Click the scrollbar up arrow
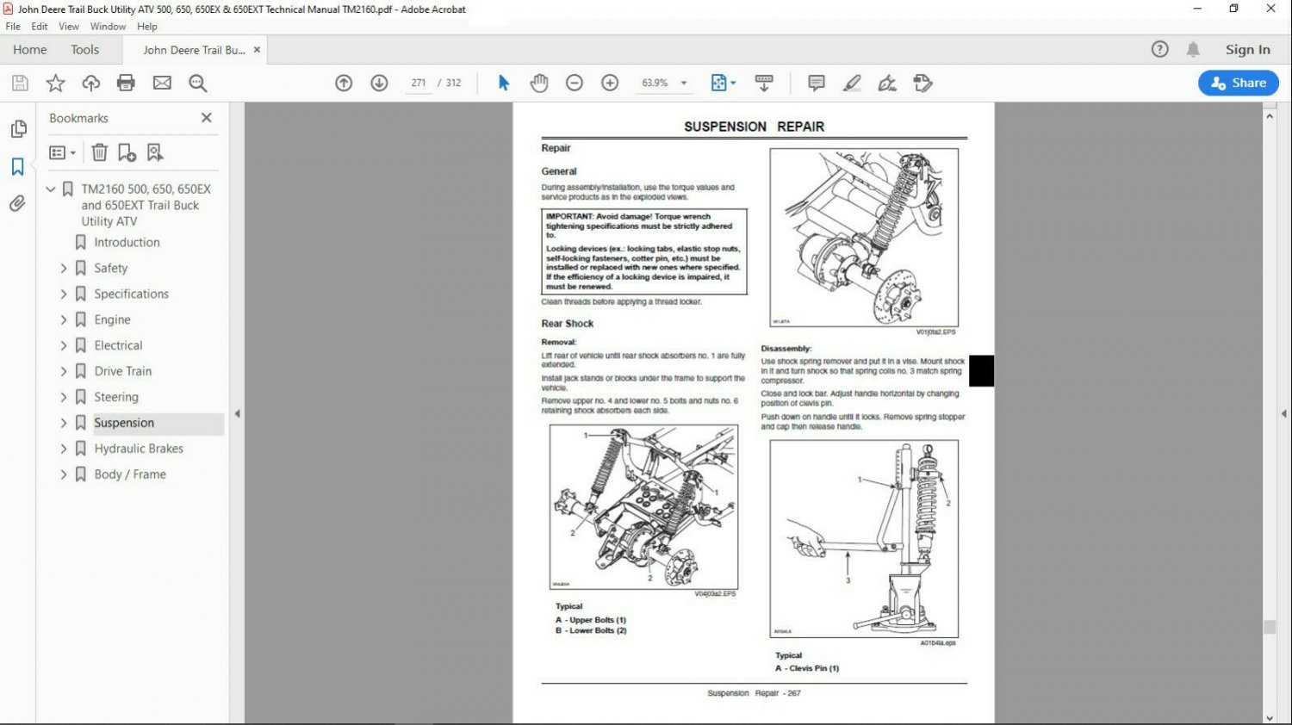 point(1270,115)
